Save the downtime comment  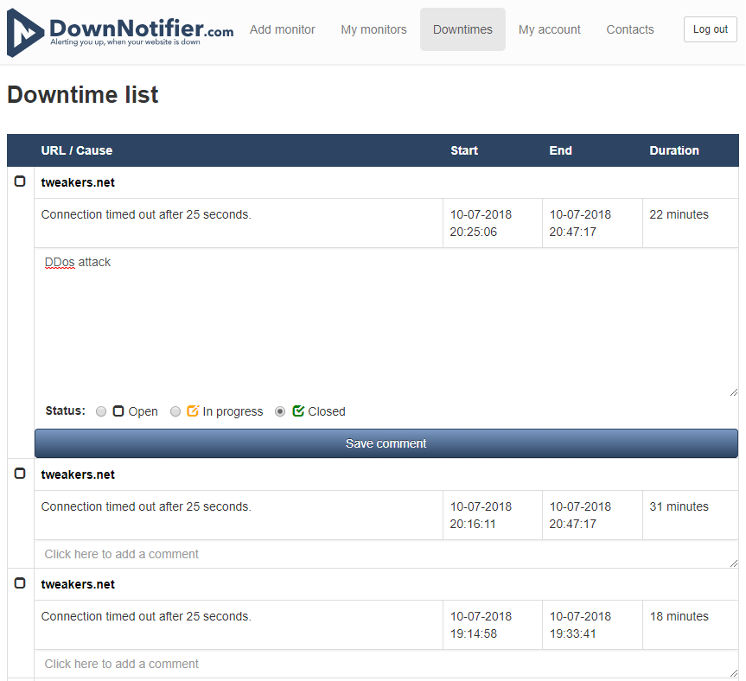386,443
